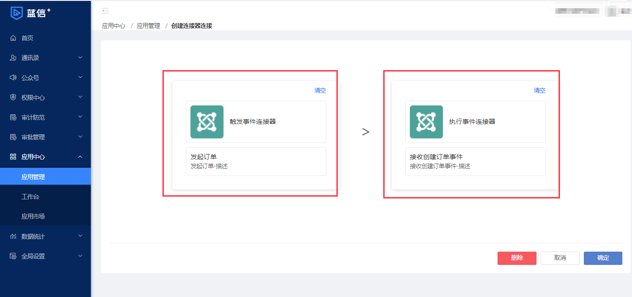Click the 首页 home icon
The image size is (632, 297).
(13, 38)
